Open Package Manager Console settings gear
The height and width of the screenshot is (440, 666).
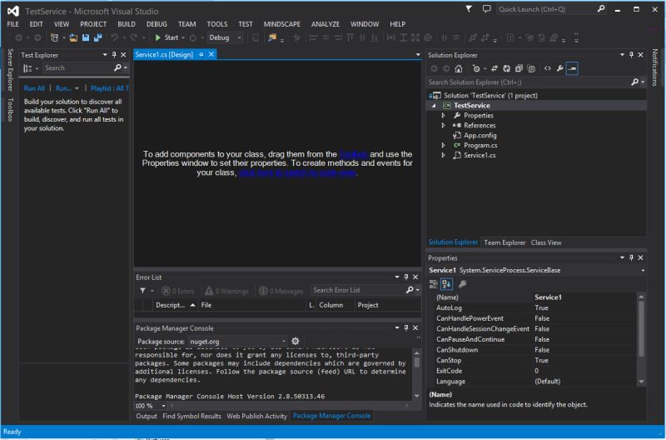tap(295, 342)
